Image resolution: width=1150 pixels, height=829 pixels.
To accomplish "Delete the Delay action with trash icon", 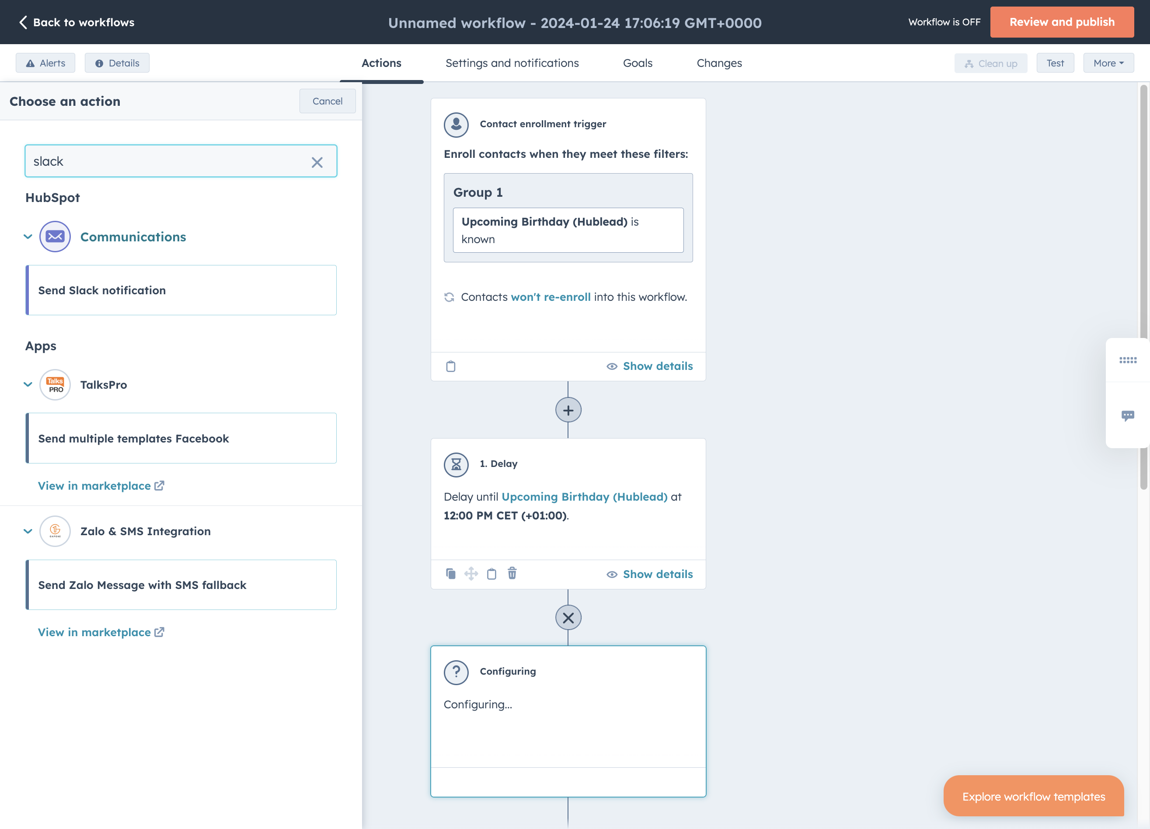I will point(512,573).
